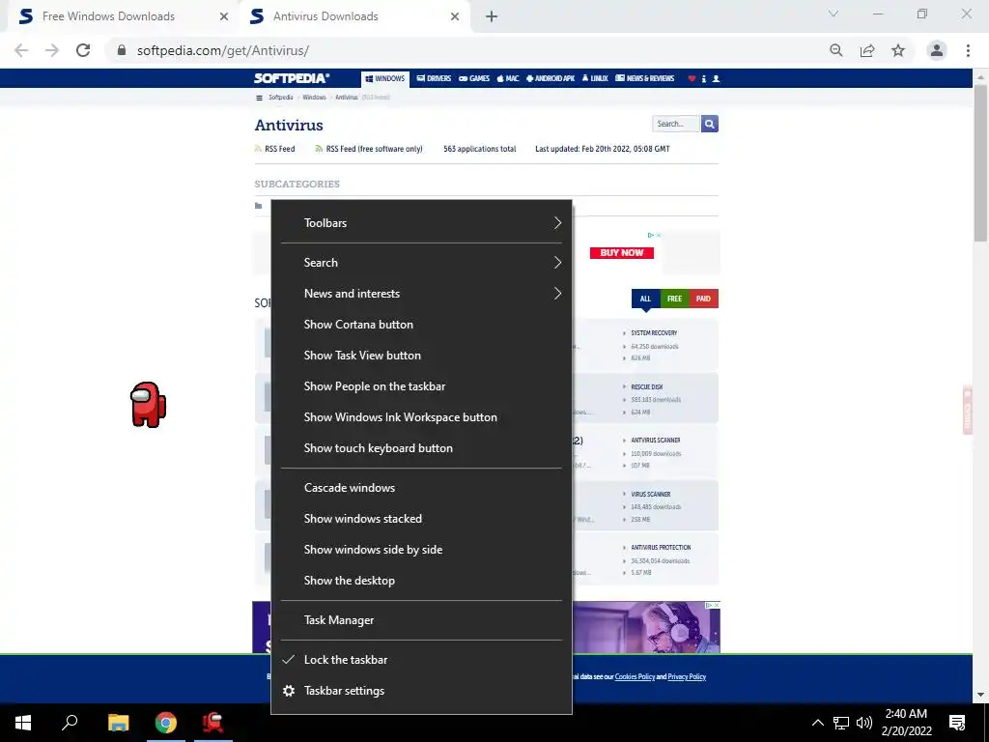989x742 pixels.
Task: Select Show the desktop
Action: (x=421, y=581)
